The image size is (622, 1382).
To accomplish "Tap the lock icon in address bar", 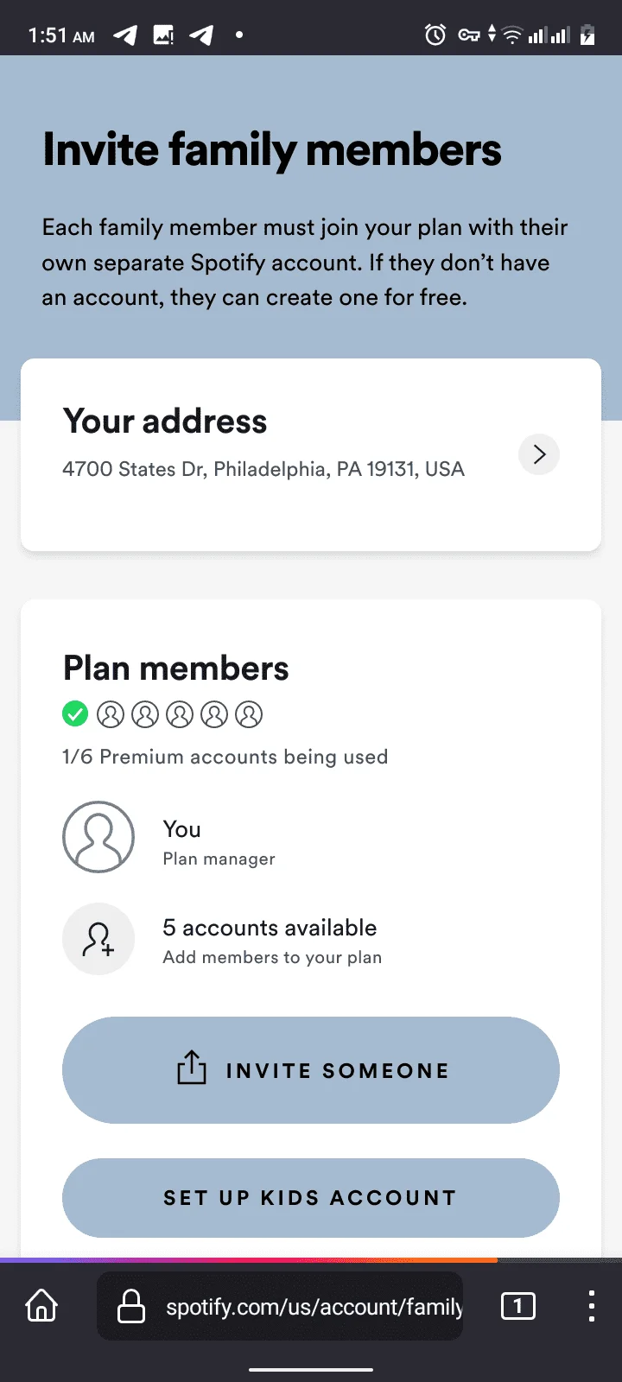I will [x=131, y=1305].
